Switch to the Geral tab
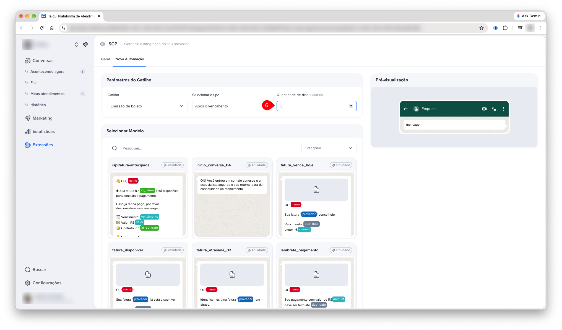Image resolution: width=562 pixels, height=330 pixels. pyautogui.click(x=105, y=59)
